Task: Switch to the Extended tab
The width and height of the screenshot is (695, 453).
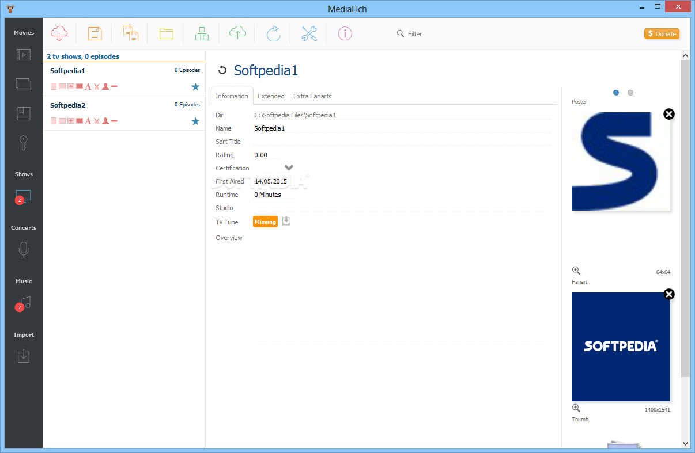Action: tap(271, 96)
